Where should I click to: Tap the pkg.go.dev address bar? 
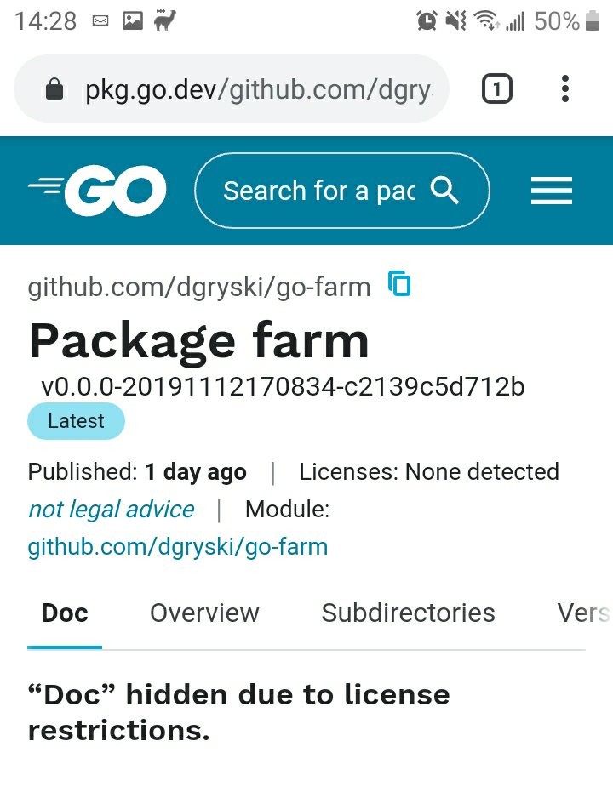coord(255,89)
